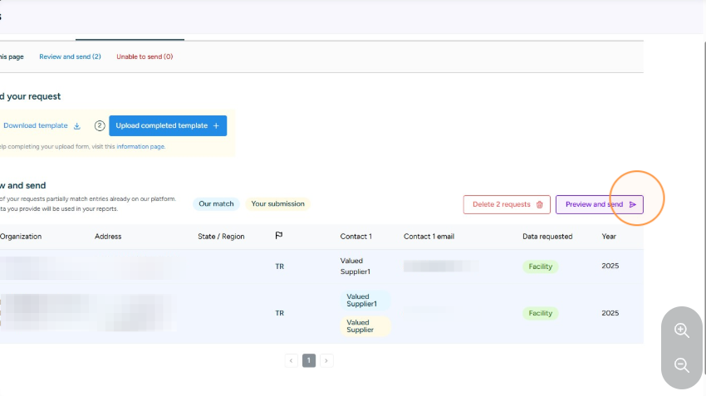Click the Contact 1 email column header
Image resolution: width=706 pixels, height=396 pixels.
click(429, 237)
